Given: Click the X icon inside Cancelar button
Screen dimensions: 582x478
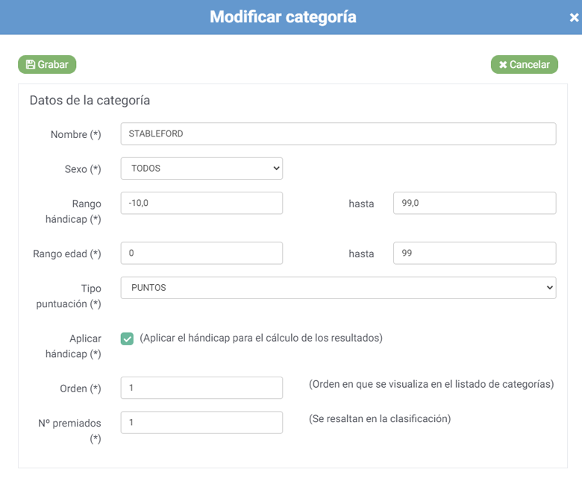Looking at the screenshot, I should click(x=503, y=65).
